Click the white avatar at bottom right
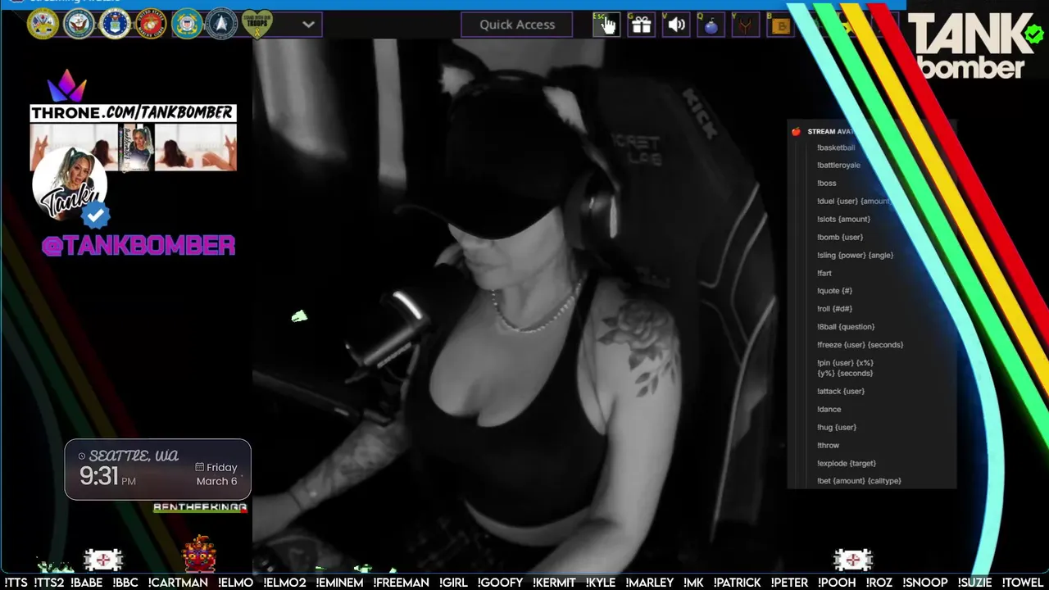The width and height of the screenshot is (1049, 590). tap(853, 560)
